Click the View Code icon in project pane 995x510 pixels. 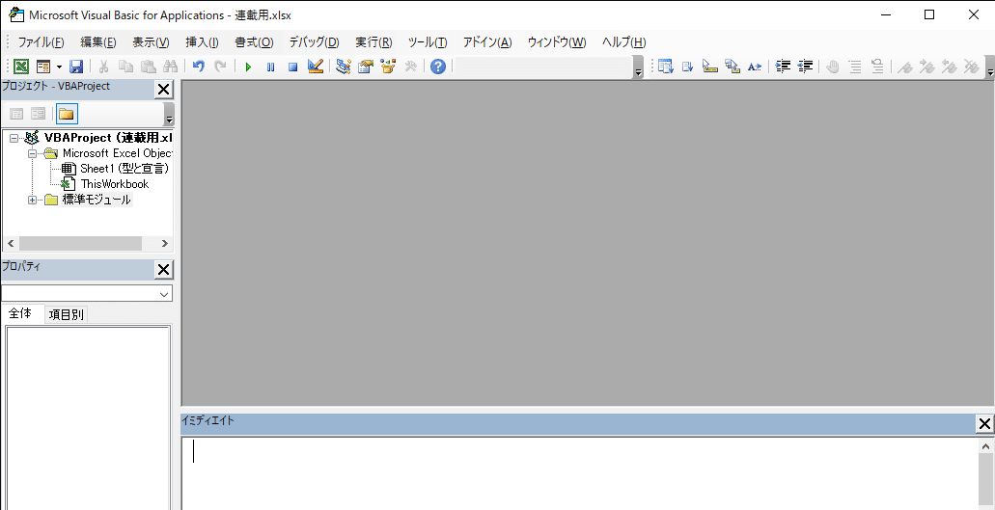[16, 114]
